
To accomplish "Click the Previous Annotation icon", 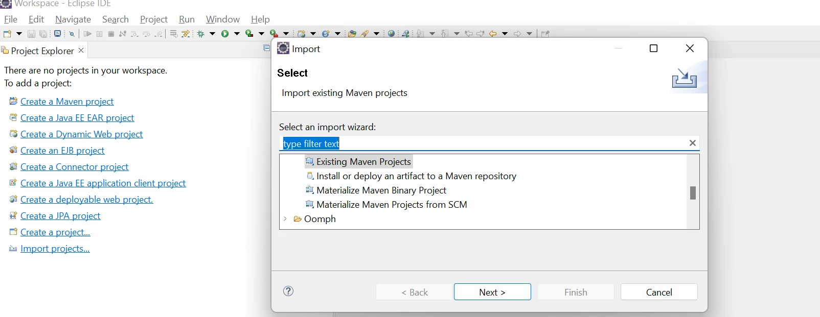I will click(x=445, y=34).
